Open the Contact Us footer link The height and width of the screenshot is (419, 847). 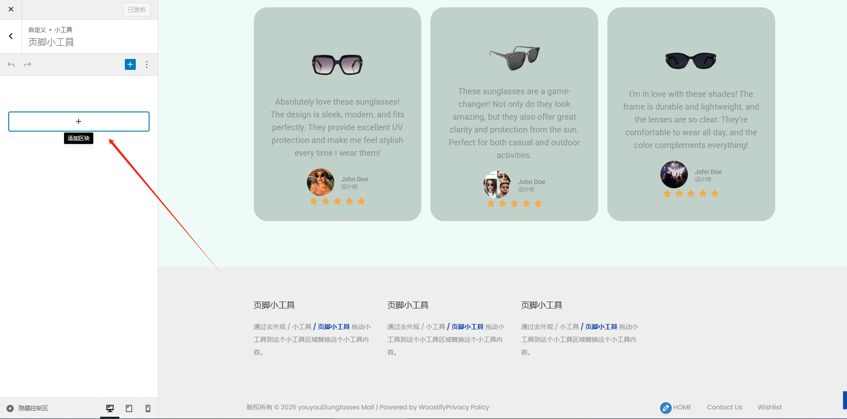[x=724, y=407]
